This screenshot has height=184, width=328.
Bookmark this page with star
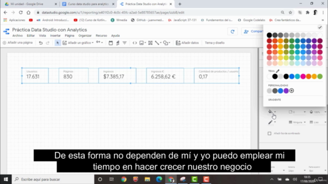[291, 12]
